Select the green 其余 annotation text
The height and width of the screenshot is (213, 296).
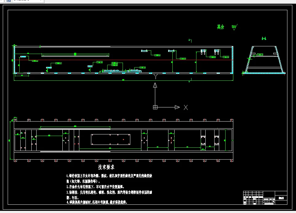220,27
